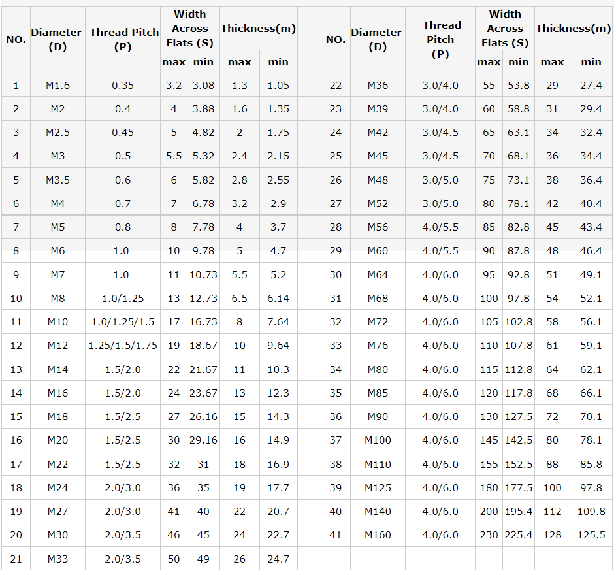Click the M160 diameter cell
The image size is (616, 575).
pyautogui.click(x=378, y=535)
